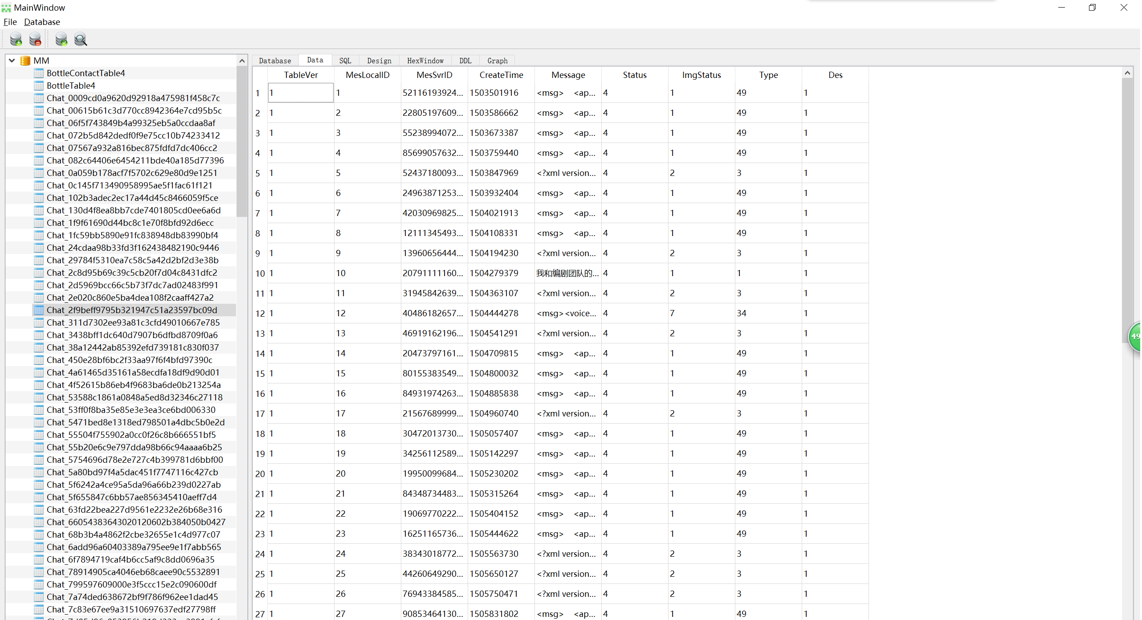Click the table icon next to BottleContactTable4
Image resolution: width=1142 pixels, height=620 pixels.
[39, 73]
